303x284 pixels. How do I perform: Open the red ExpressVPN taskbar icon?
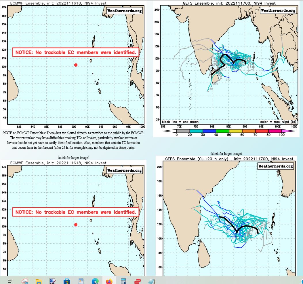point(138,281)
